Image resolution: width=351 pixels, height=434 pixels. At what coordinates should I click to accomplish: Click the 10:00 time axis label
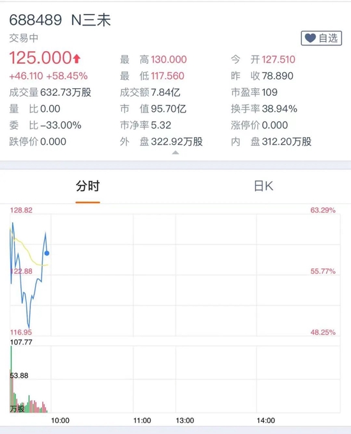[60, 421]
